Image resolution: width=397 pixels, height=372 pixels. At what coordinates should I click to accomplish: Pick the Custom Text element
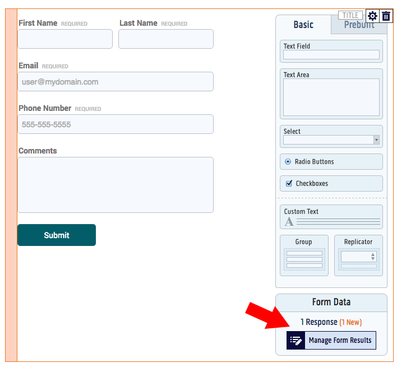coord(331,217)
